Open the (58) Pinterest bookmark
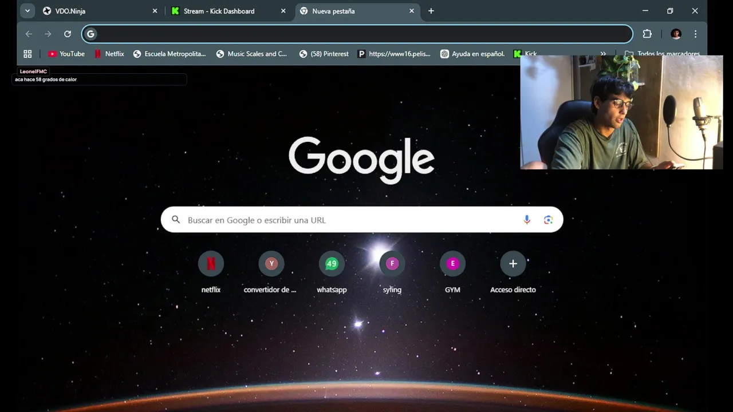 tap(324, 54)
